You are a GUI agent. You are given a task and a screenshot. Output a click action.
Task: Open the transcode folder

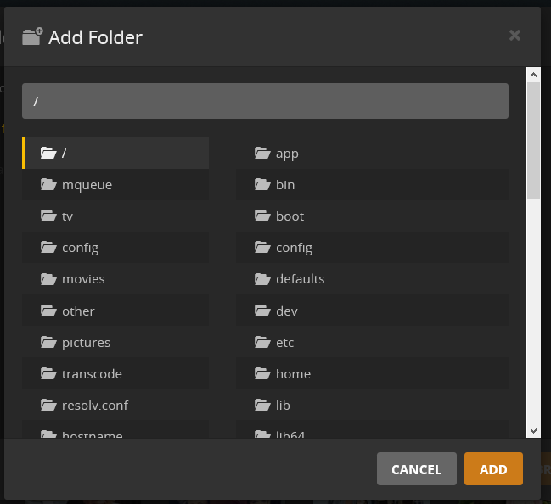[x=115, y=373]
